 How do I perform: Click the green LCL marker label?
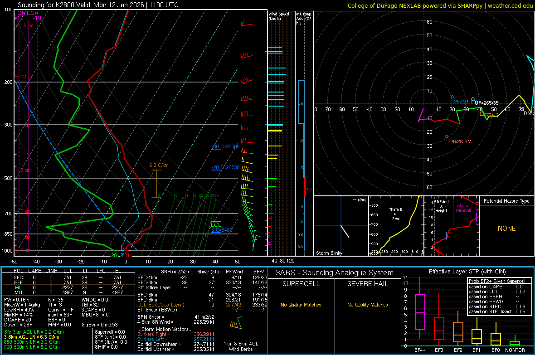216,224
